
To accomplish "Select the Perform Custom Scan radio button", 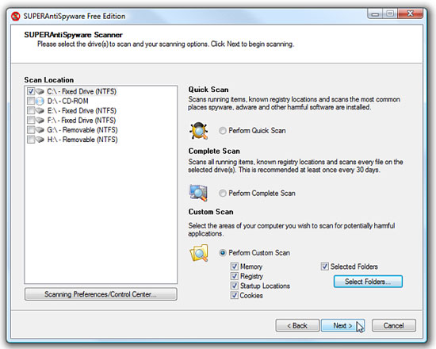I will pyautogui.click(x=223, y=253).
